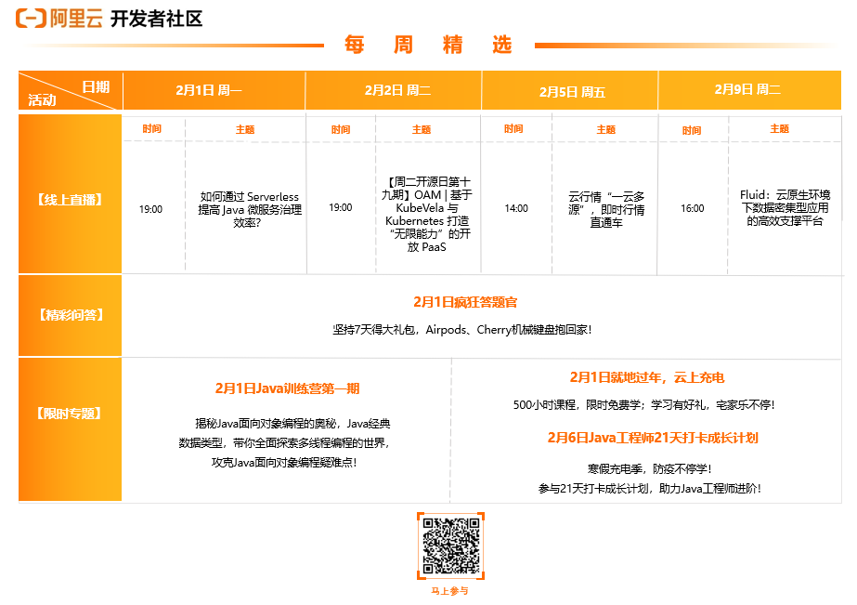The width and height of the screenshot is (857, 605).
Task: Click the 阿里云 logo icon
Action: point(31,18)
